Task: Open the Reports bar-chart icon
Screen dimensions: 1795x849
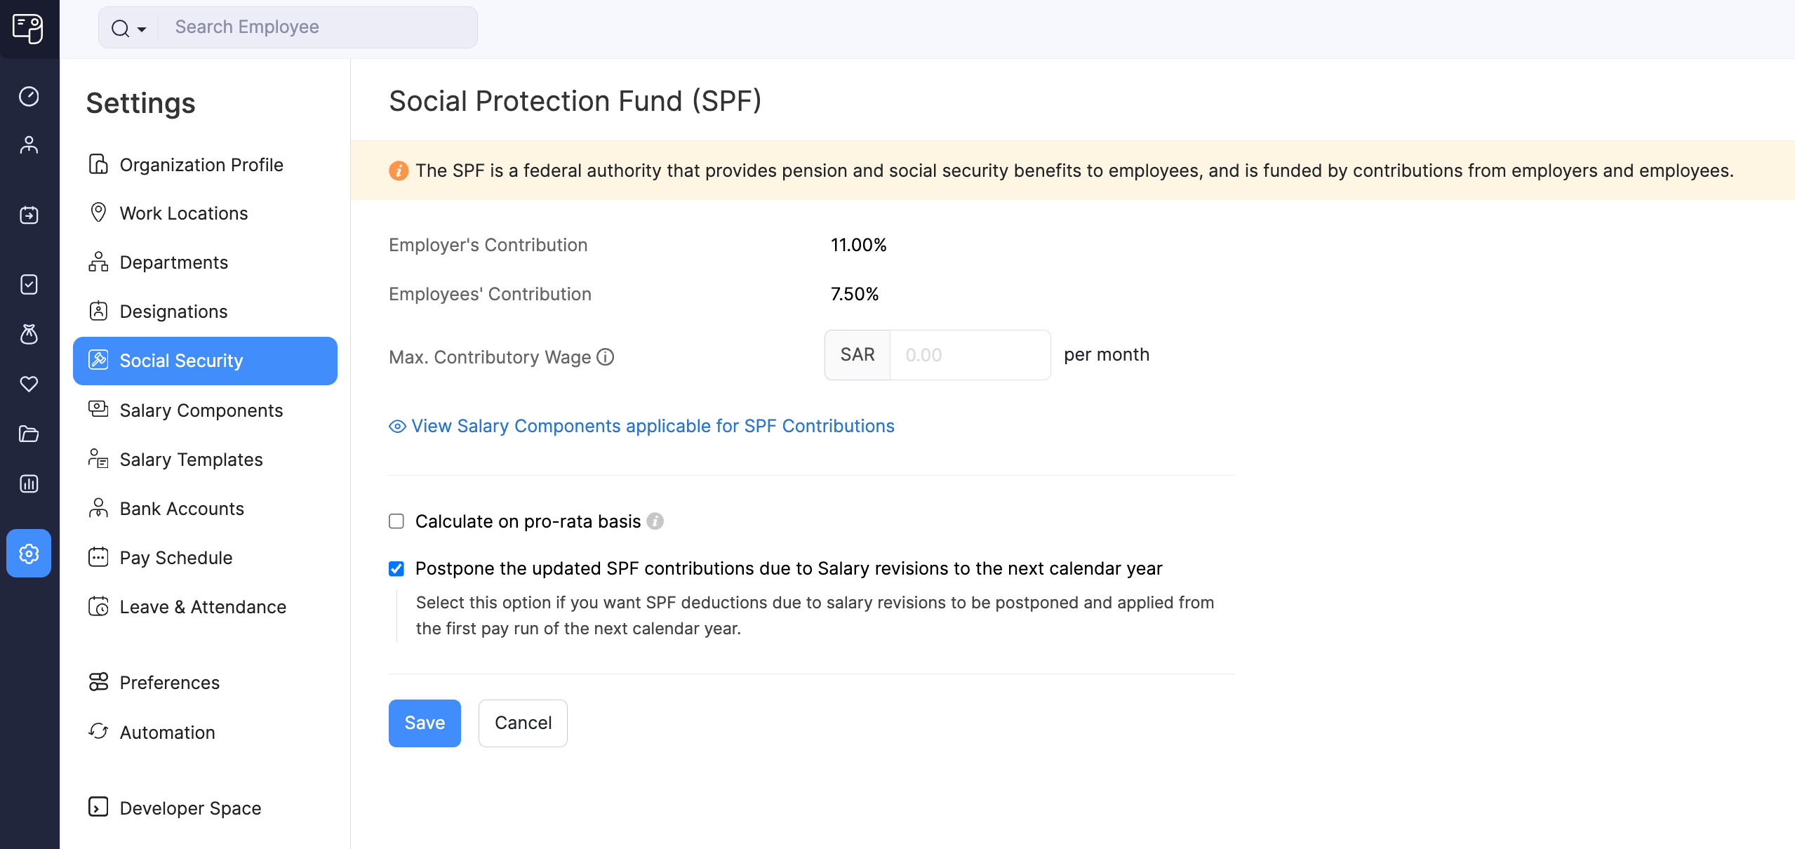Action: coord(29,483)
